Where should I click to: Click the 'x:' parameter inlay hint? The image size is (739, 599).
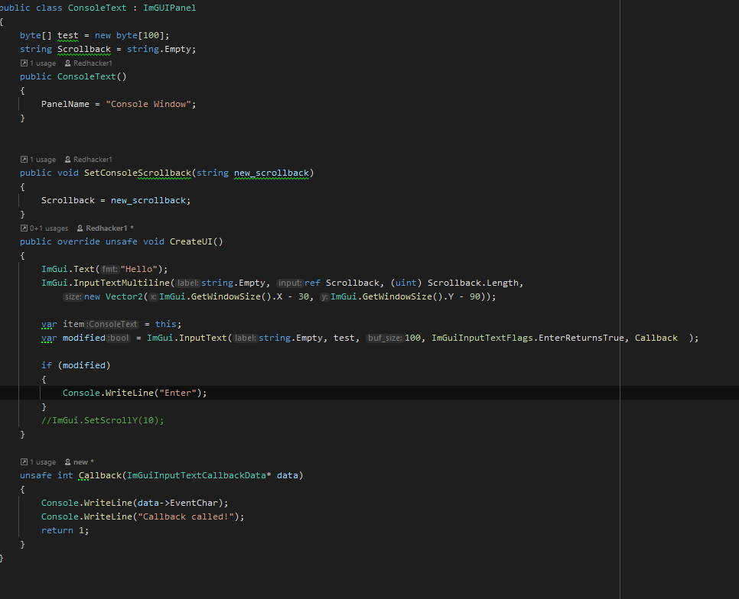point(153,297)
